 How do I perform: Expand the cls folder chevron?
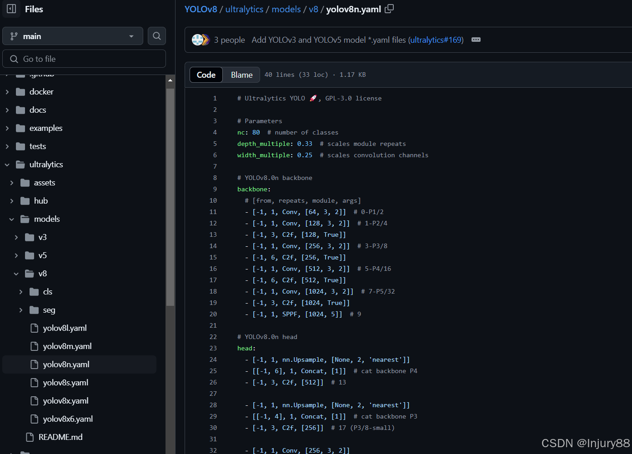21,292
